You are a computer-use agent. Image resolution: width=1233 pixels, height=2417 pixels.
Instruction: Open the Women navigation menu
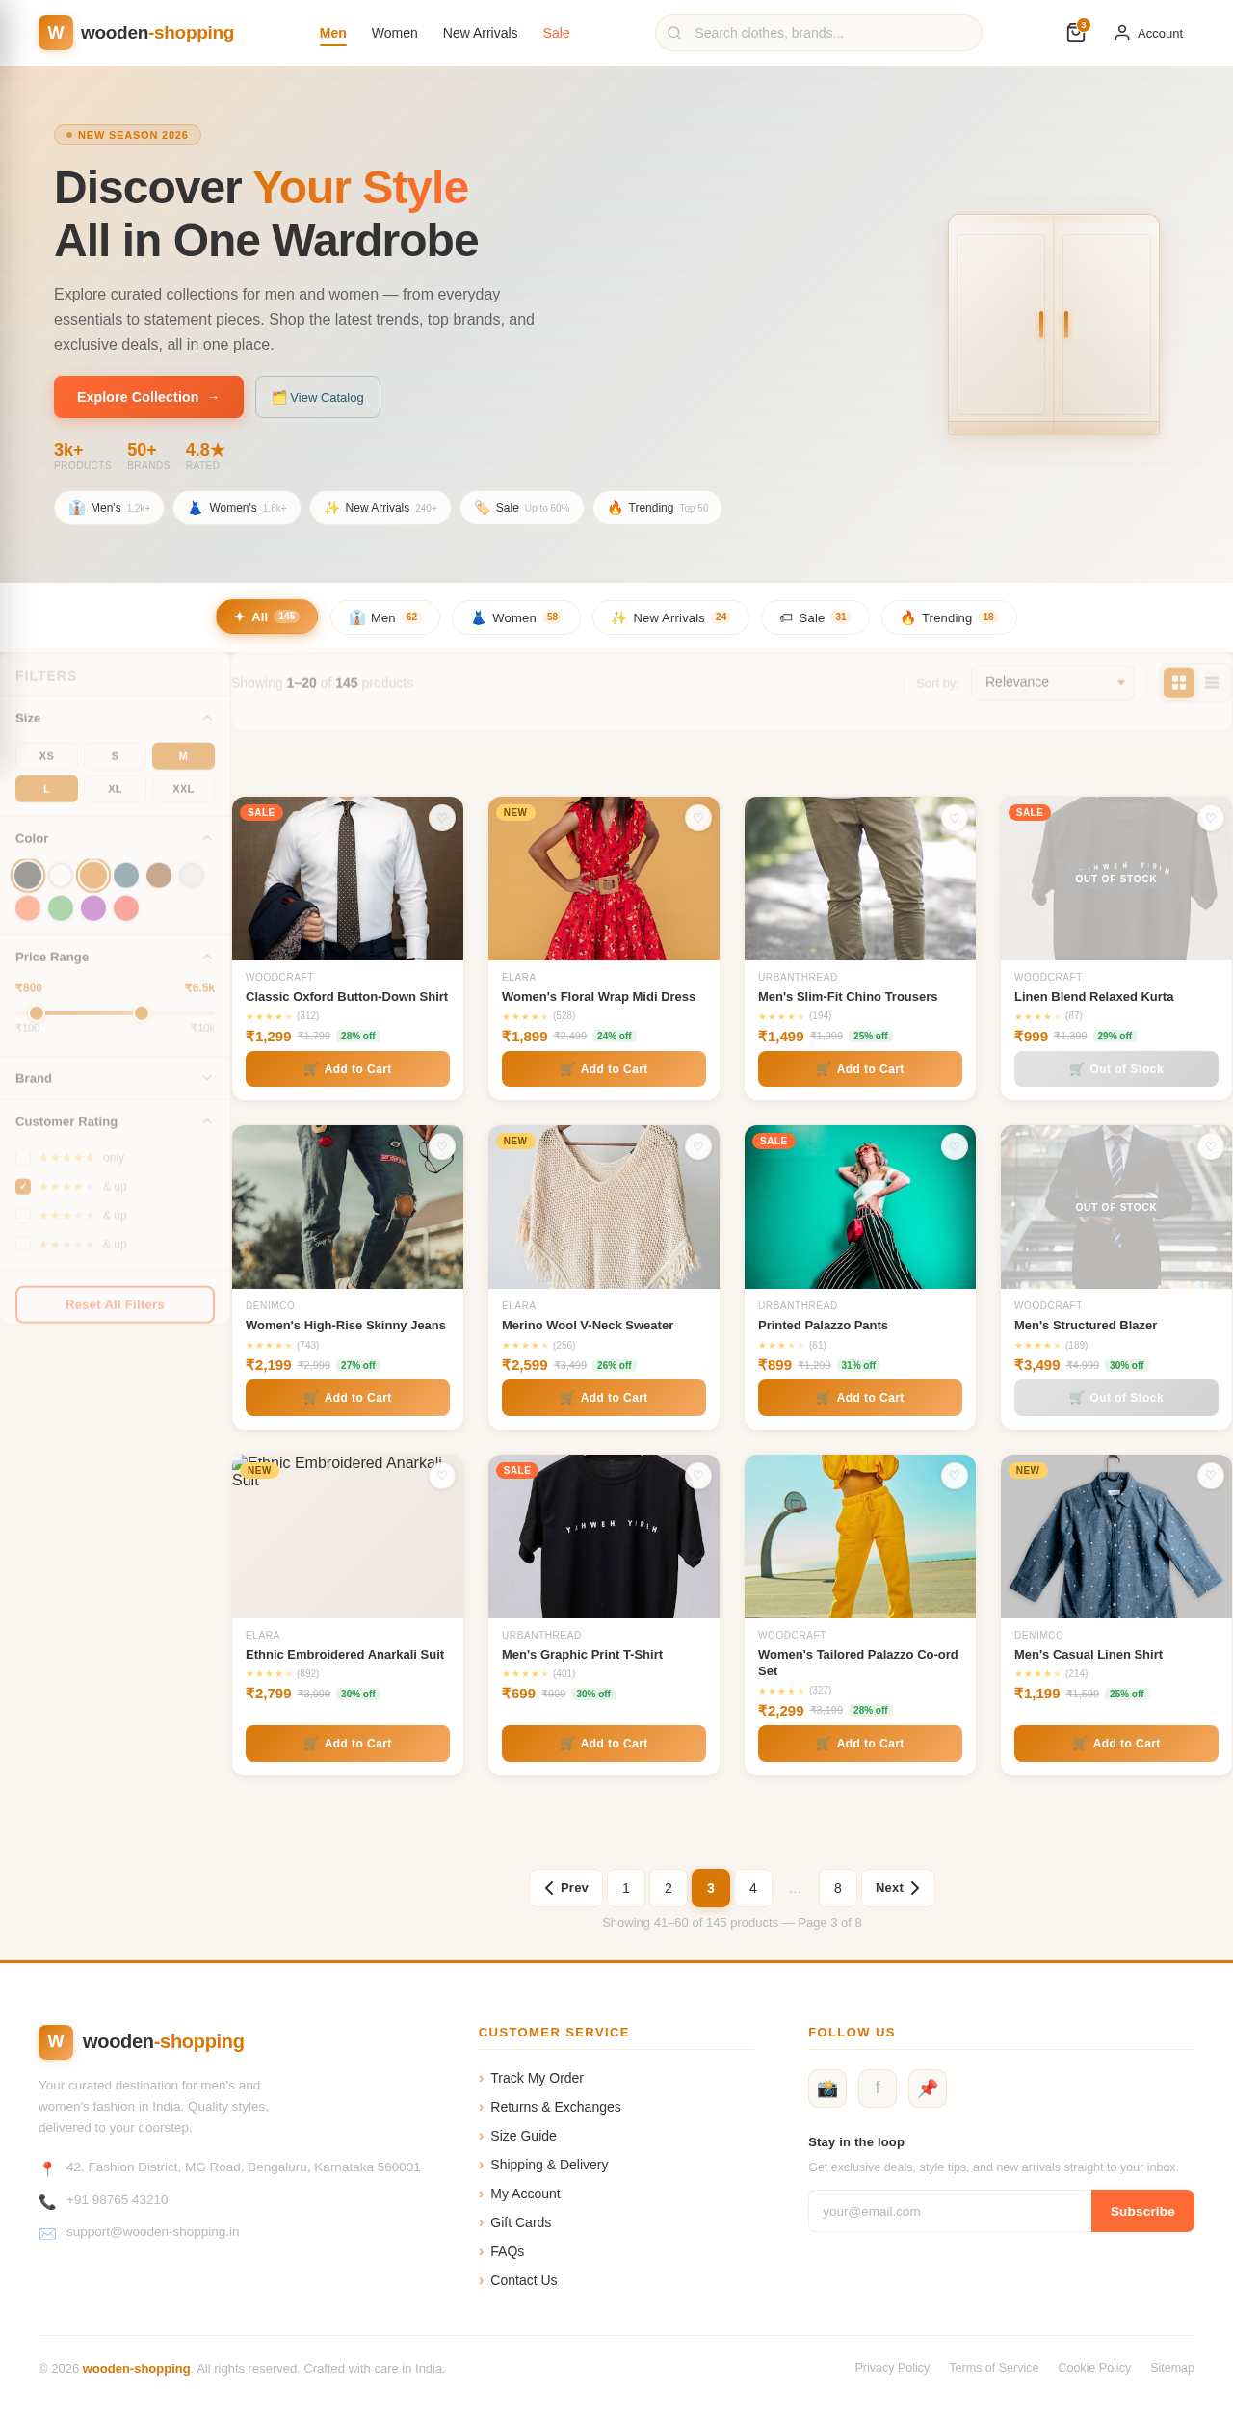[395, 33]
